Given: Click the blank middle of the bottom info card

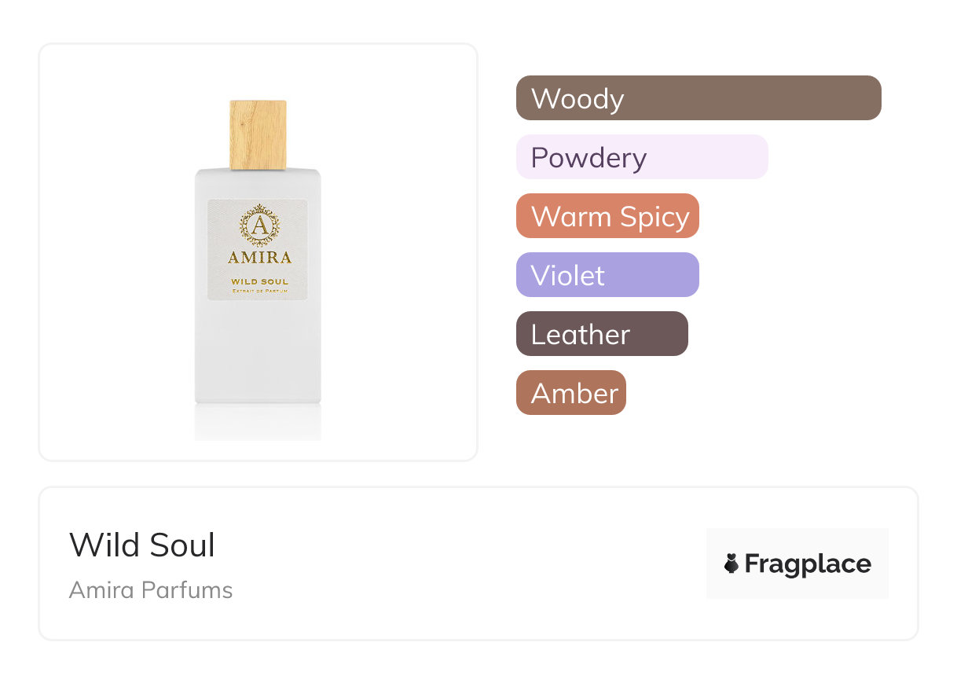Looking at the screenshot, I should pos(471,563).
